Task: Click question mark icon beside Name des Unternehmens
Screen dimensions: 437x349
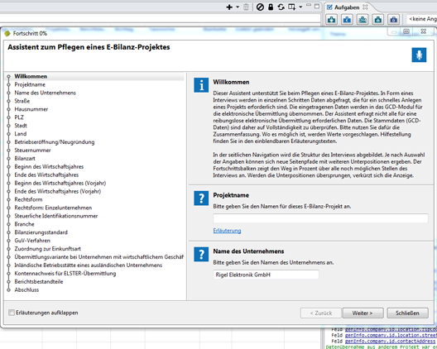Action: point(201,254)
